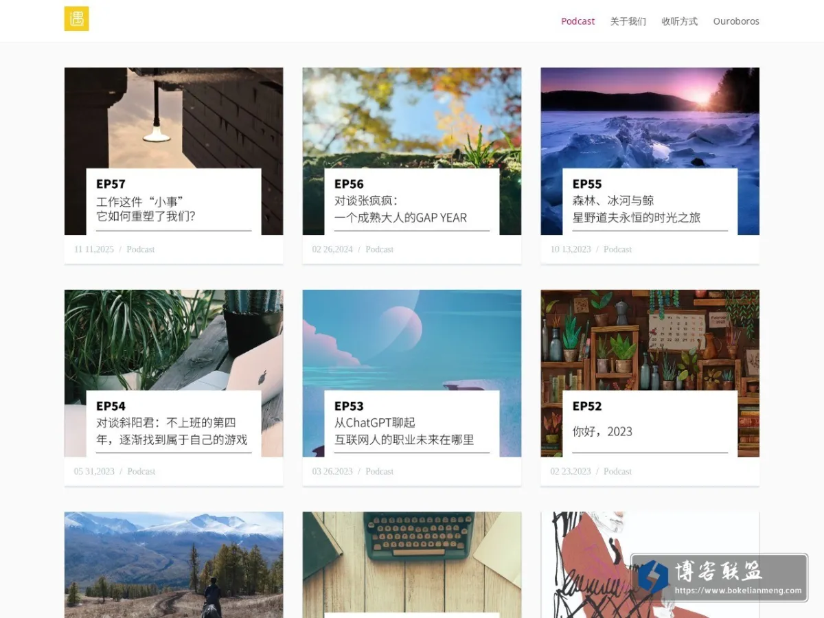This screenshot has height=618, width=824.
Task: Go to the 收听方式 page
Action: click(680, 21)
